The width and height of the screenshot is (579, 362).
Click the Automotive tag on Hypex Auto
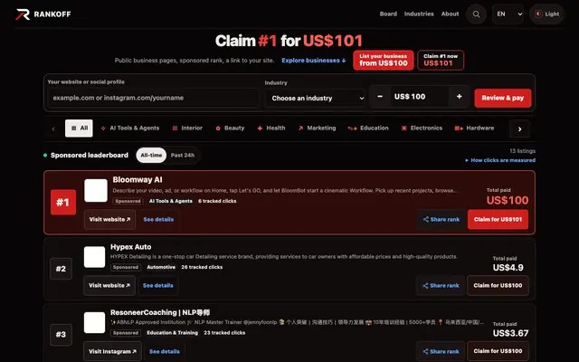click(161, 267)
